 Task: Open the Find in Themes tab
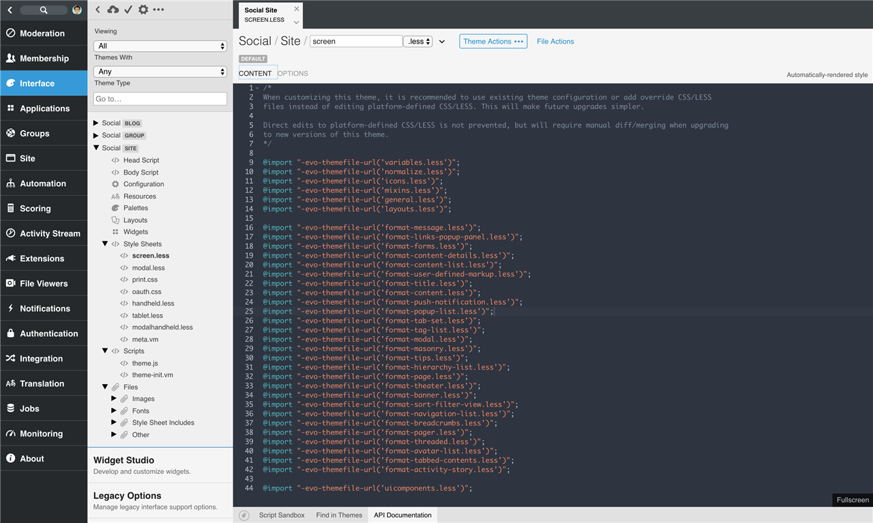[339, 515]
